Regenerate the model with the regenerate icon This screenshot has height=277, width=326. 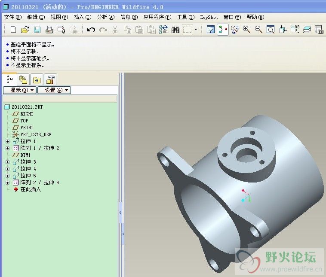(163, 30)
